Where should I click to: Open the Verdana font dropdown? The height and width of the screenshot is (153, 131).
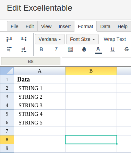[x=50, y=39]
